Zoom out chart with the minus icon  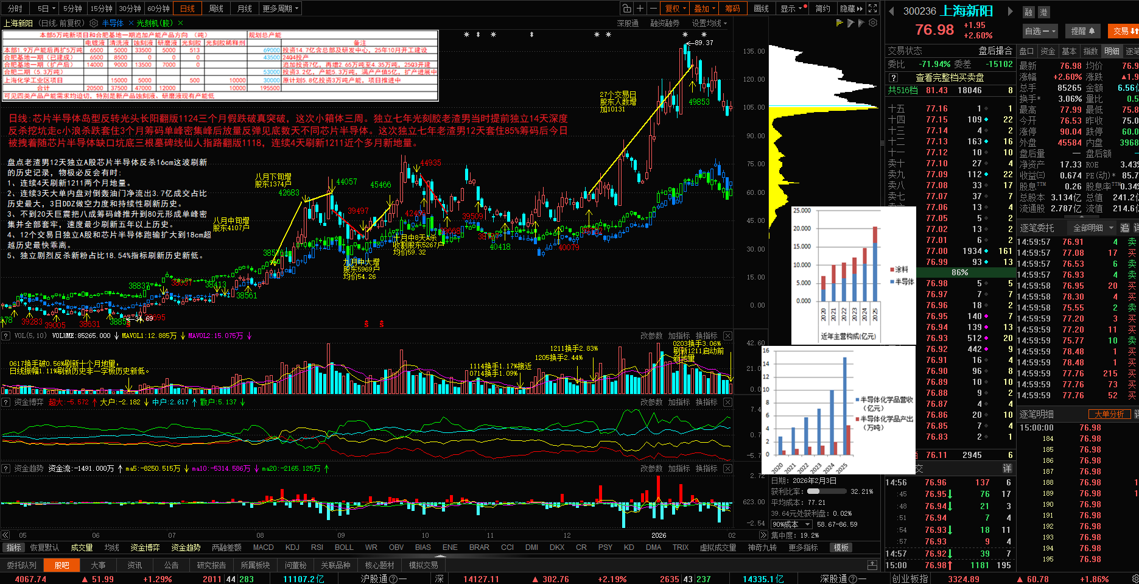click(x=653, y=9)
